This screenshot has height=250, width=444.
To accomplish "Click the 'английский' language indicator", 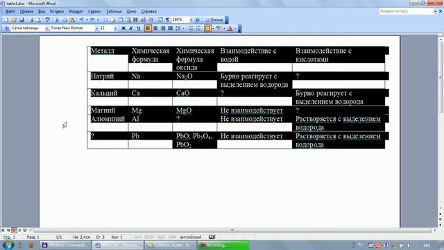I will point(191,237).
